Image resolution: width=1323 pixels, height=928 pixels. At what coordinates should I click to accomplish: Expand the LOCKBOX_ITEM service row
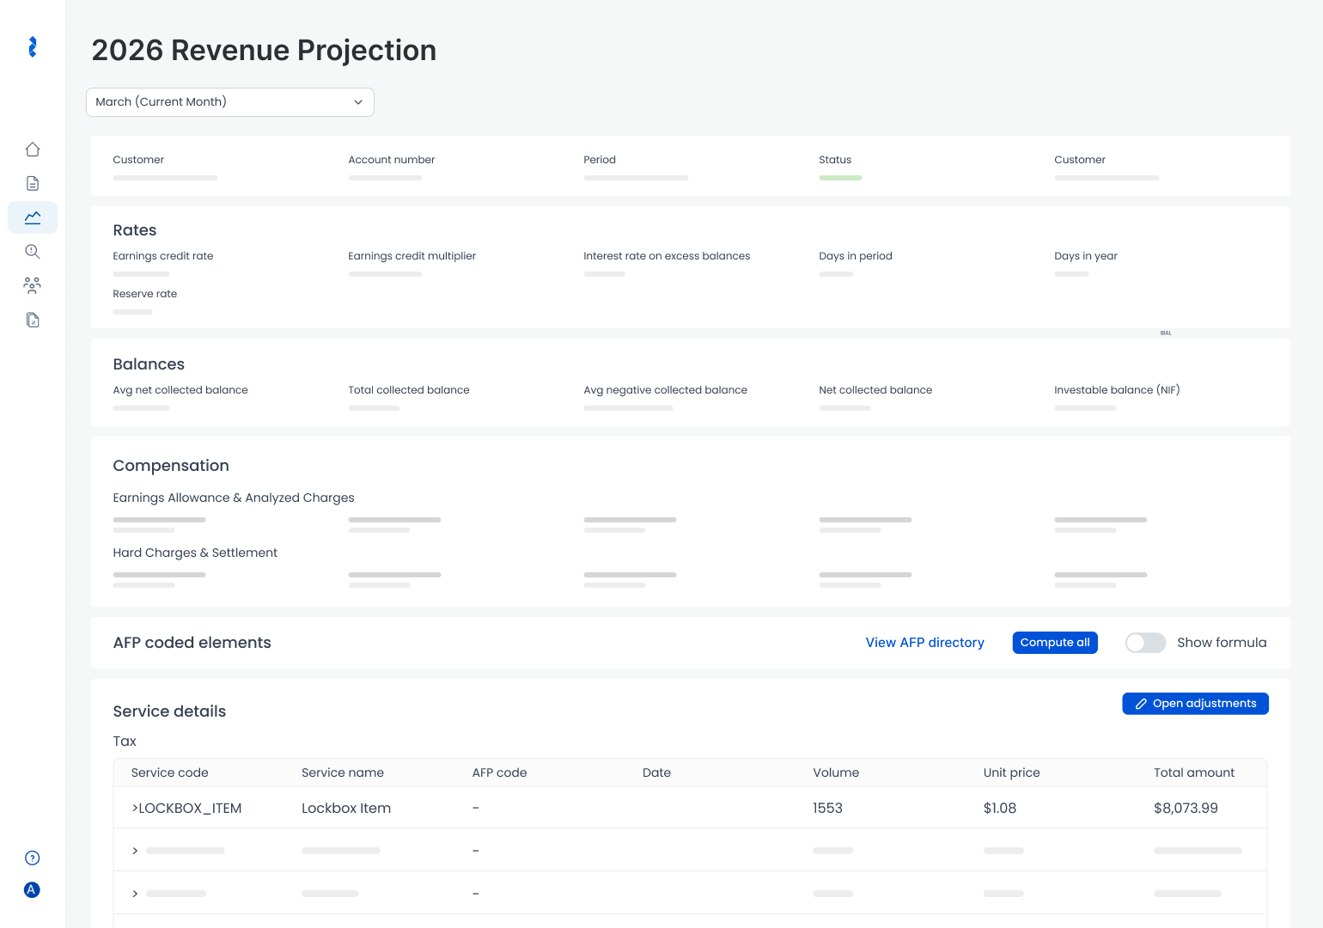(135, 809)
